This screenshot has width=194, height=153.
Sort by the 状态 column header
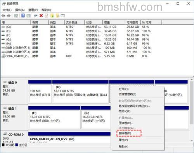pos(94,22)
